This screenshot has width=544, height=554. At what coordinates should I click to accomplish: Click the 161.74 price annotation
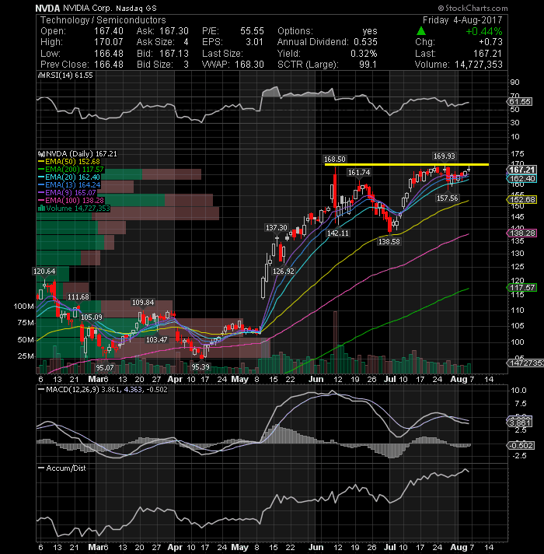pyautogui.click(x=359, y=173)
